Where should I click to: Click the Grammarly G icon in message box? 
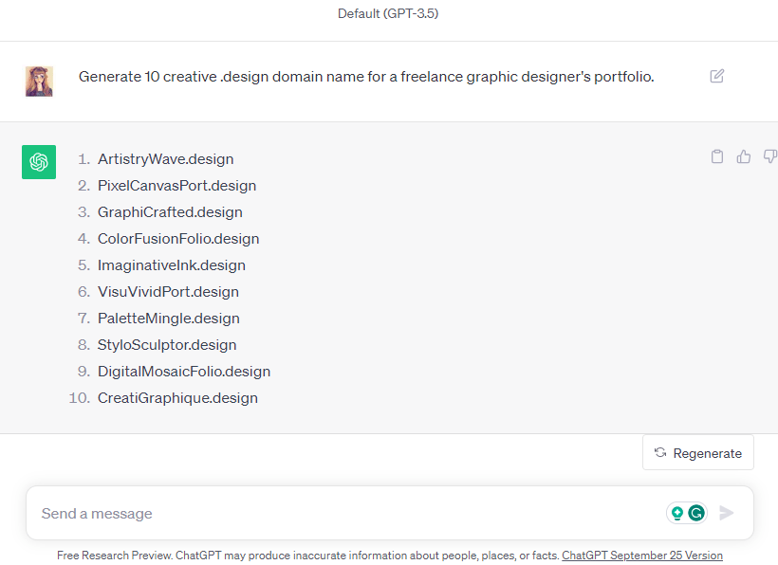coord(696,513)
